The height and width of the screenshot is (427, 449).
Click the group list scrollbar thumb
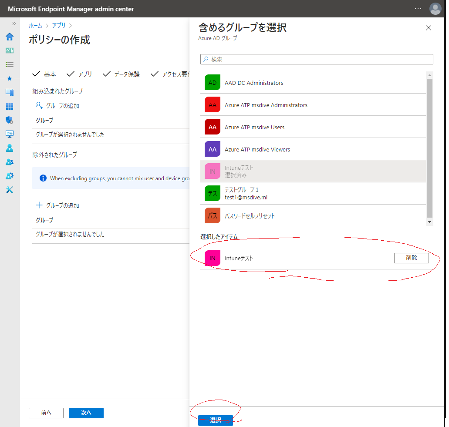point(429,148)
